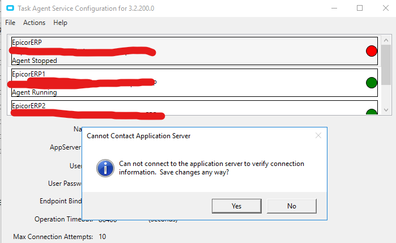Viewport: 396px width, 243px height.
Task: Click the Max Connection Attempts value field
Action: click(x=103, y=236)
